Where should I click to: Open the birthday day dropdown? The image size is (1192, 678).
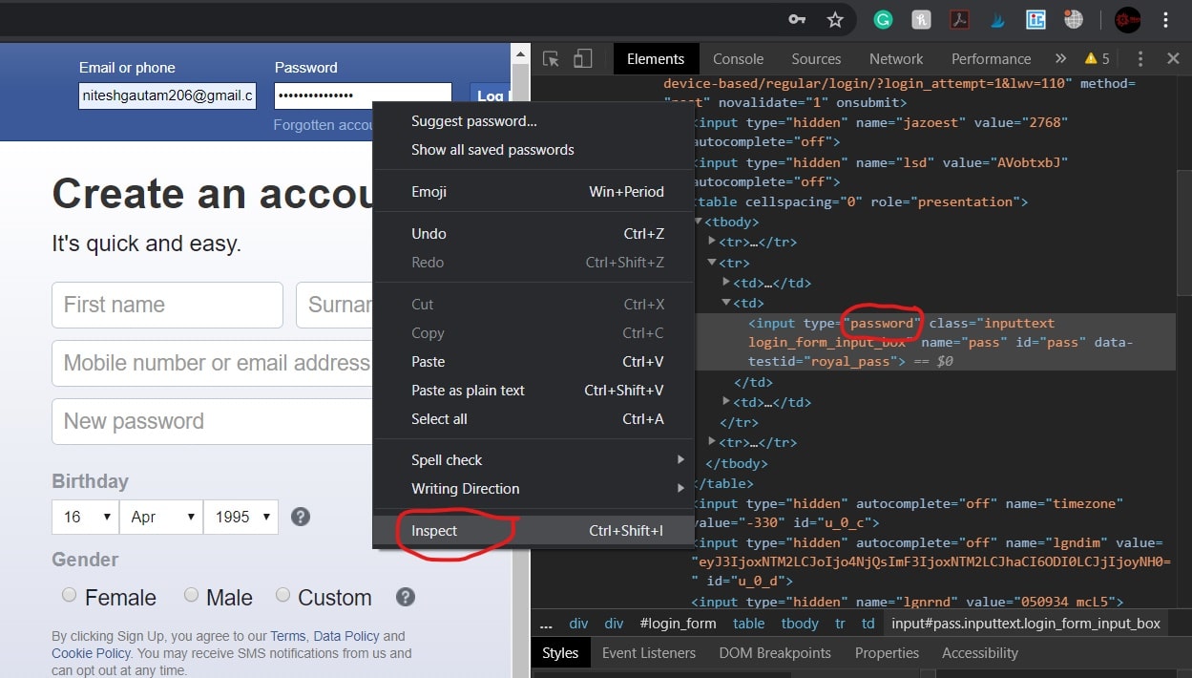point(85,517)
